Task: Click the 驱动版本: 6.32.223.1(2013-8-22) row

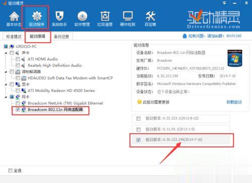Action: 181,119
